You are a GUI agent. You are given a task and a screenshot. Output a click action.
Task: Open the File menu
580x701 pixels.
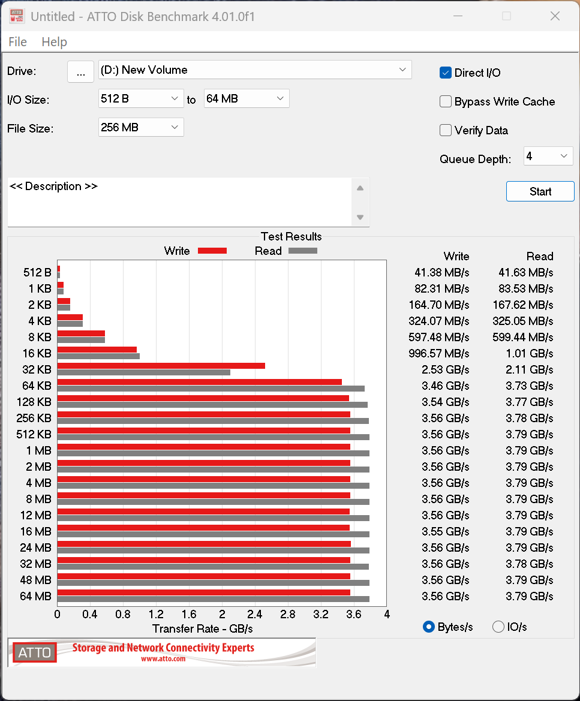tap(18, 42)
